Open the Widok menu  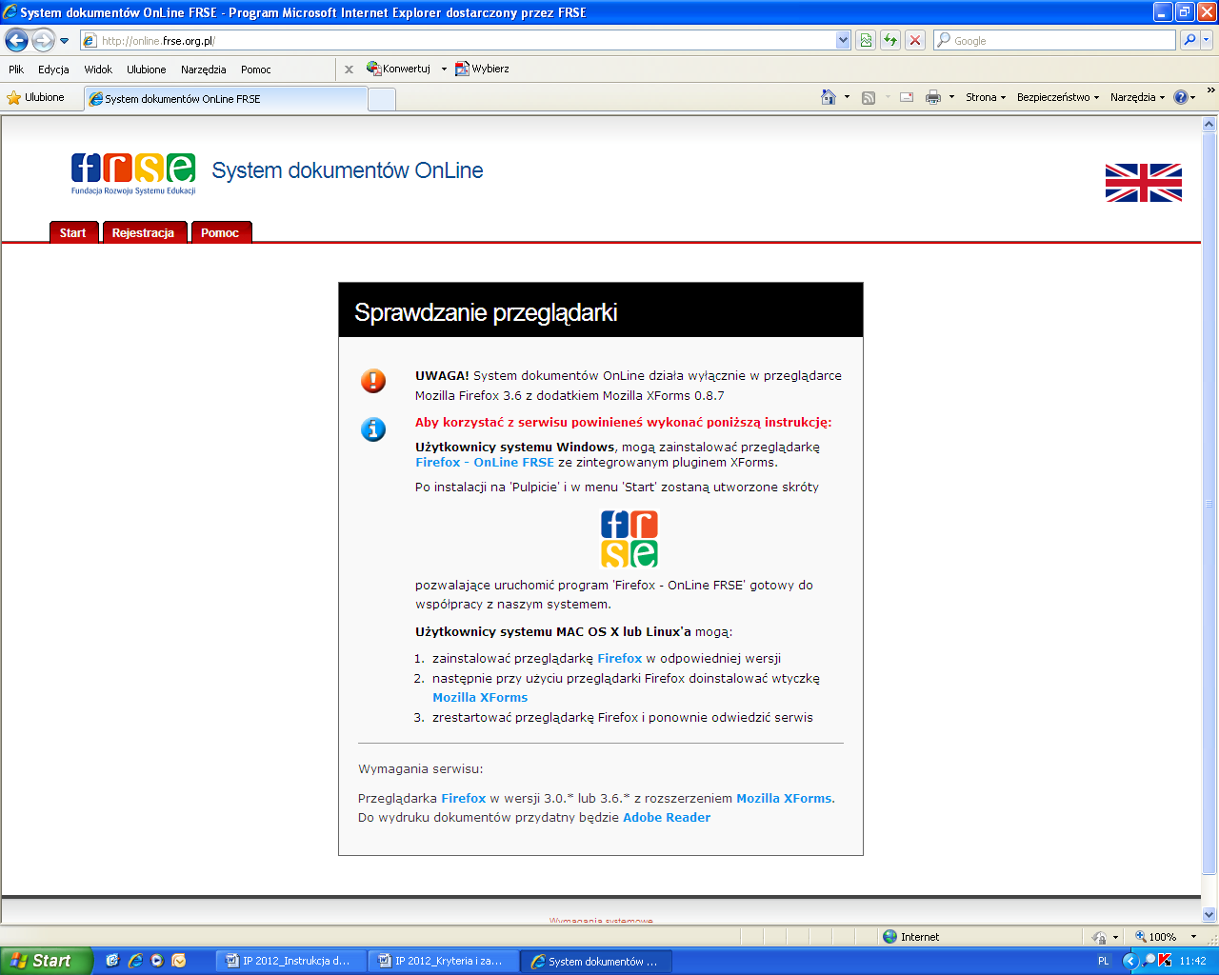point(98,70)
